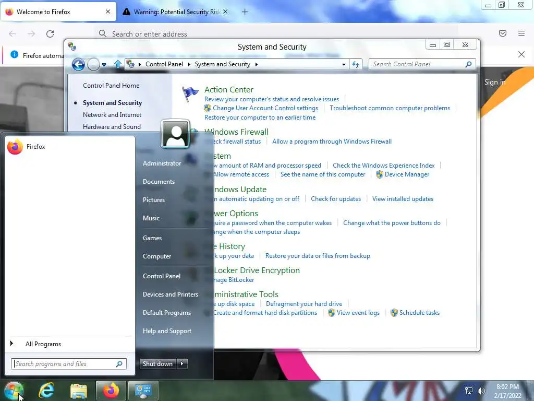Open Documents from Start menu
The image size is (534, 401).
coord(159,182)
